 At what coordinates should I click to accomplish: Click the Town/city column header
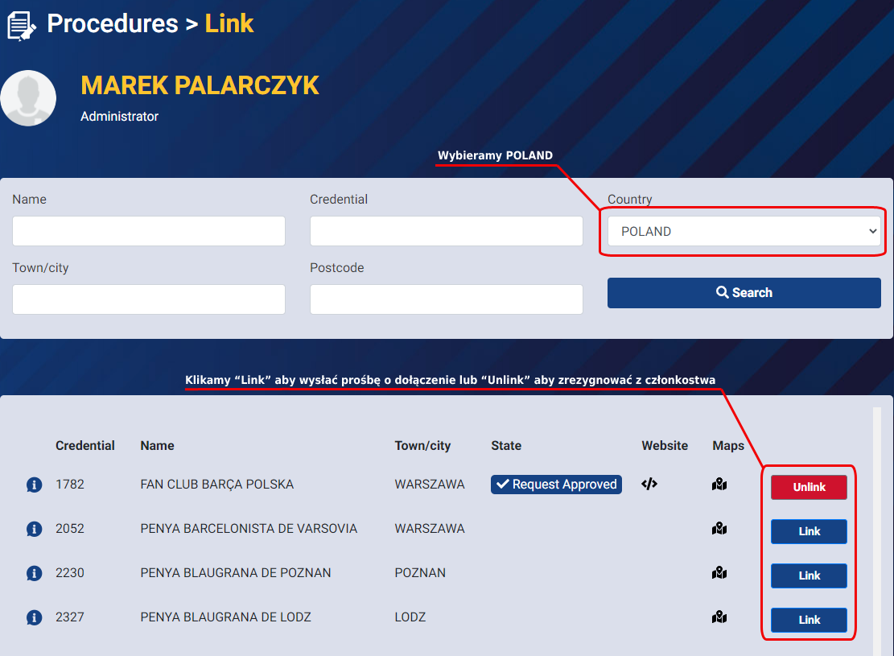[x=422, y=445]
